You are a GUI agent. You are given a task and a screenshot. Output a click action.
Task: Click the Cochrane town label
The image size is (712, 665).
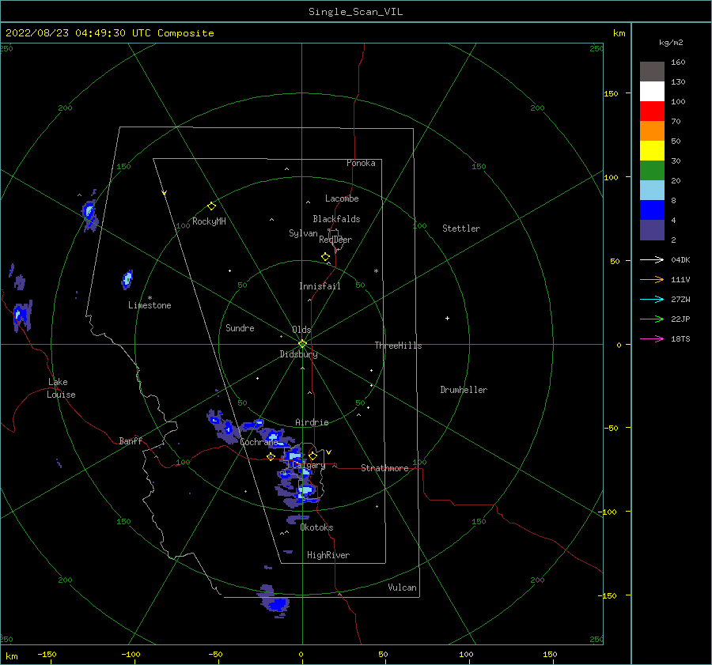259,442
